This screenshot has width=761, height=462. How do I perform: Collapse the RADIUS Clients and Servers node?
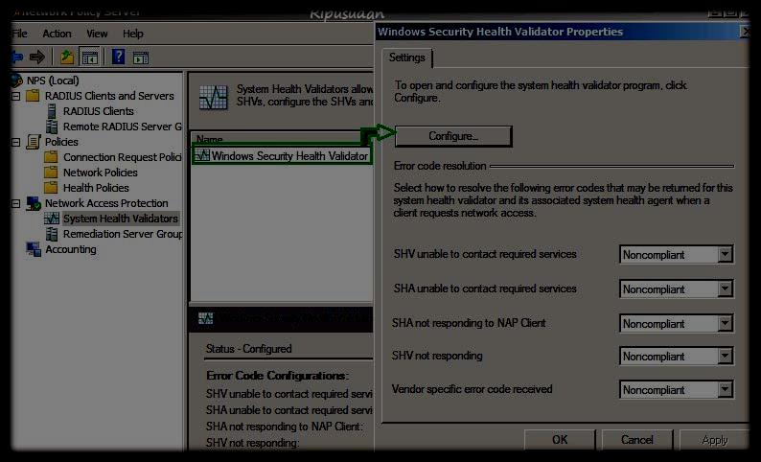click(x=16, y=96)
